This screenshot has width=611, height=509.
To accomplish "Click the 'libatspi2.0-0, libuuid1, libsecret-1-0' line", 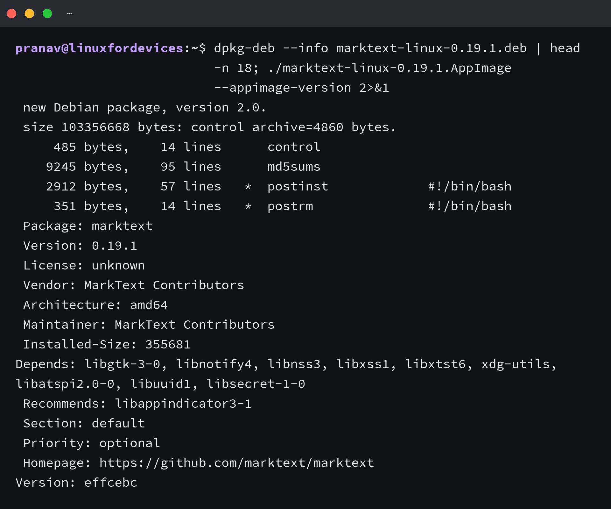I will click(160, 384).
